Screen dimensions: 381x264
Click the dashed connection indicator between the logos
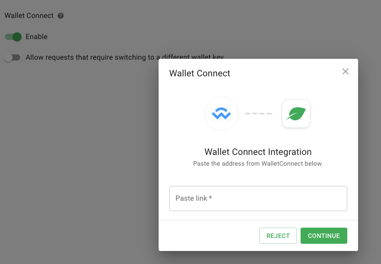[x=258, y=114]
